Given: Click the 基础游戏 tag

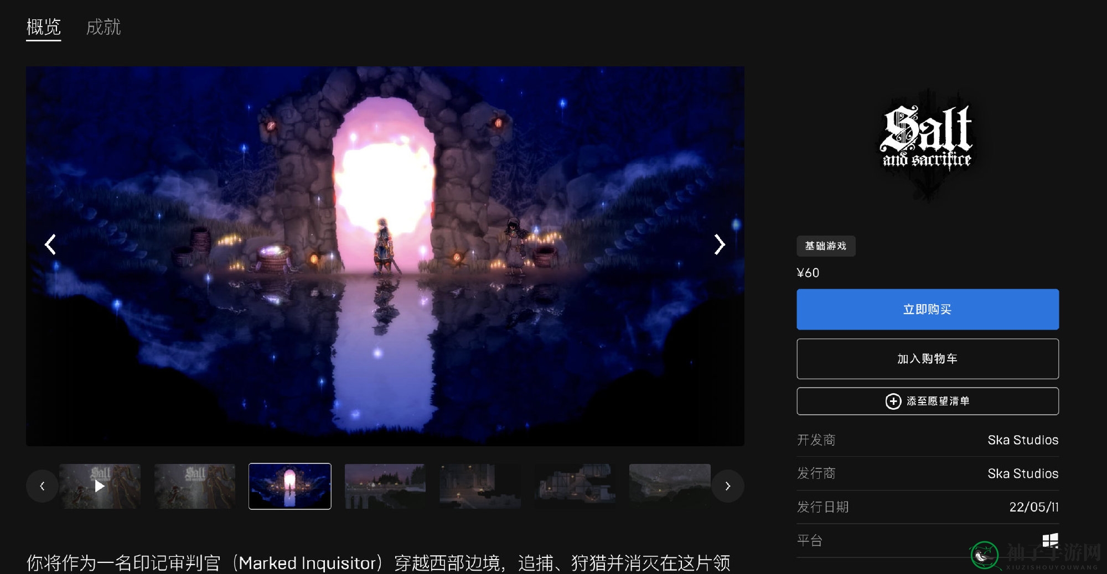Looking at the screenshot, I should (x=826, y=246).
